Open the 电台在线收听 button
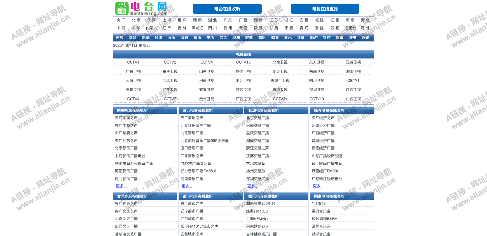Screen dimensions: 487x236 click(x=227, y=9)
